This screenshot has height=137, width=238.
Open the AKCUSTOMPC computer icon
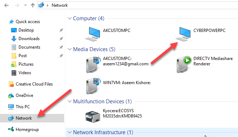tap(92, 34)
